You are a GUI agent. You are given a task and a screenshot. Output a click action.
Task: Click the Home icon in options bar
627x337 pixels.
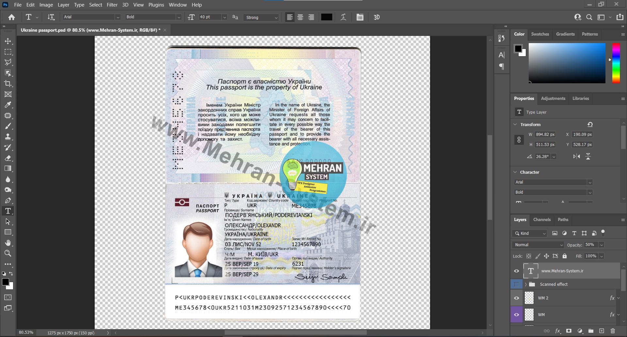[x=12, y=17]
